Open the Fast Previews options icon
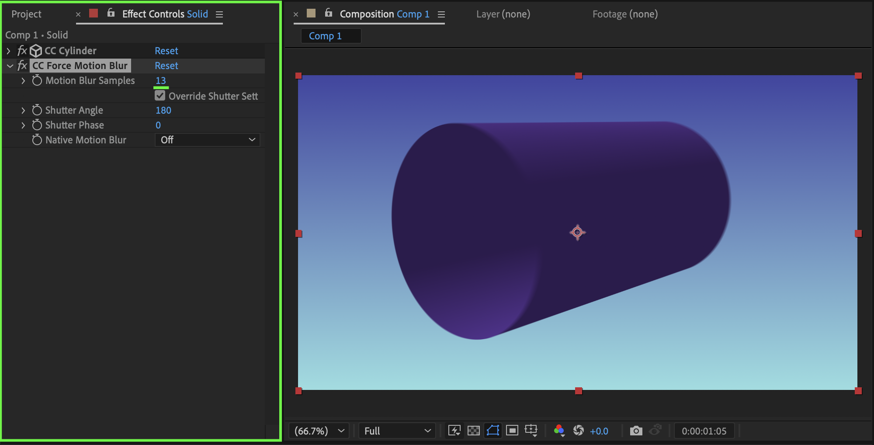Viewport: 874px width, 445px height. (x=454, y=431)
